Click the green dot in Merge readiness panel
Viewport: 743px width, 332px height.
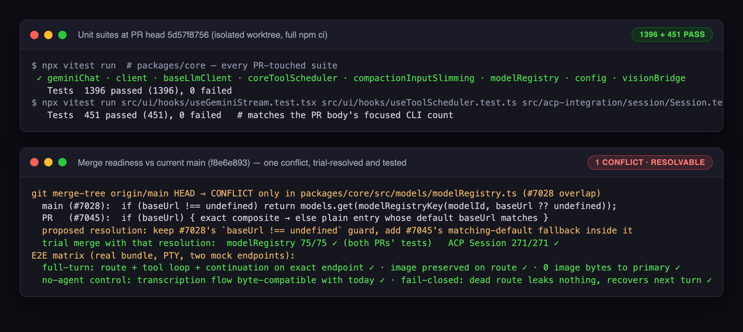[x=62, y=162]
